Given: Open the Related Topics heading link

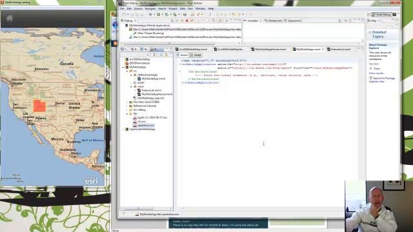Looking at the screenshot, I should (x=379, y=34).
